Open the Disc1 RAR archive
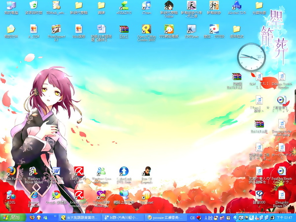 (124, 32)
